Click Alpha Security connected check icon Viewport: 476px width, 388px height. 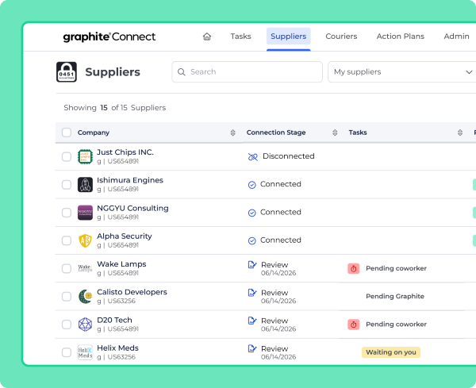tap(252, 240)
